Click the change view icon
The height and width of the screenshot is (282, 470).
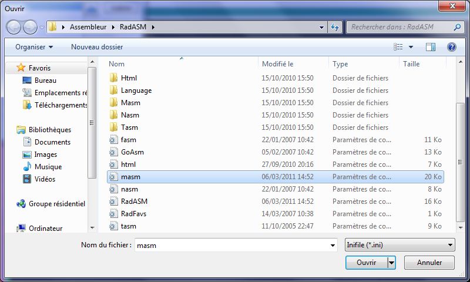(x=398, y=47)
